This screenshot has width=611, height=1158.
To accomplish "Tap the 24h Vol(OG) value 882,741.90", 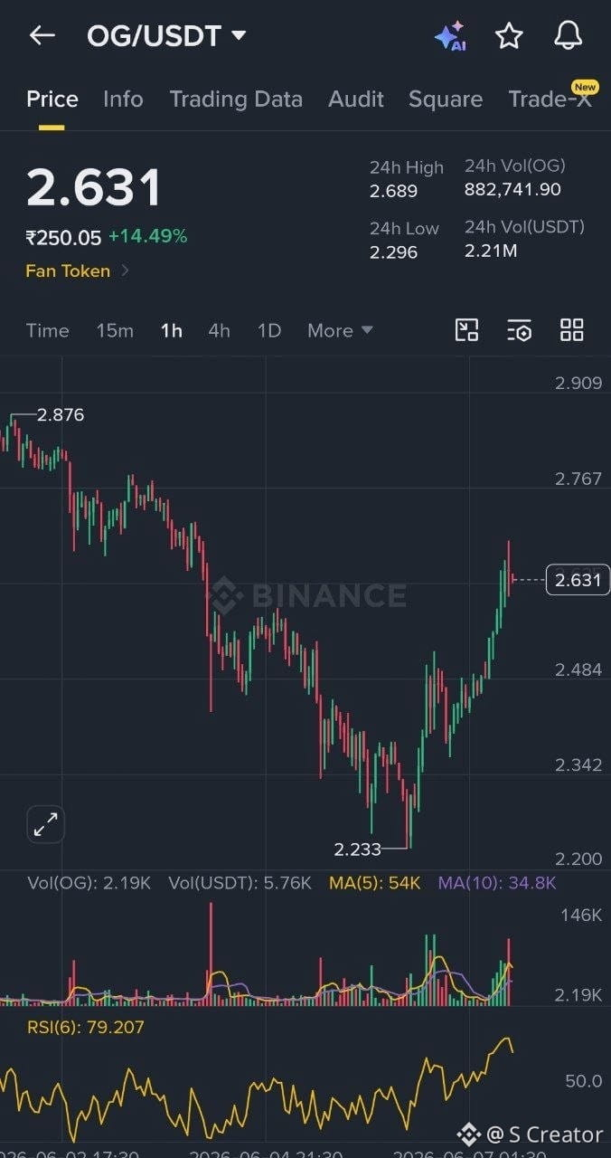I will [512, 189].
